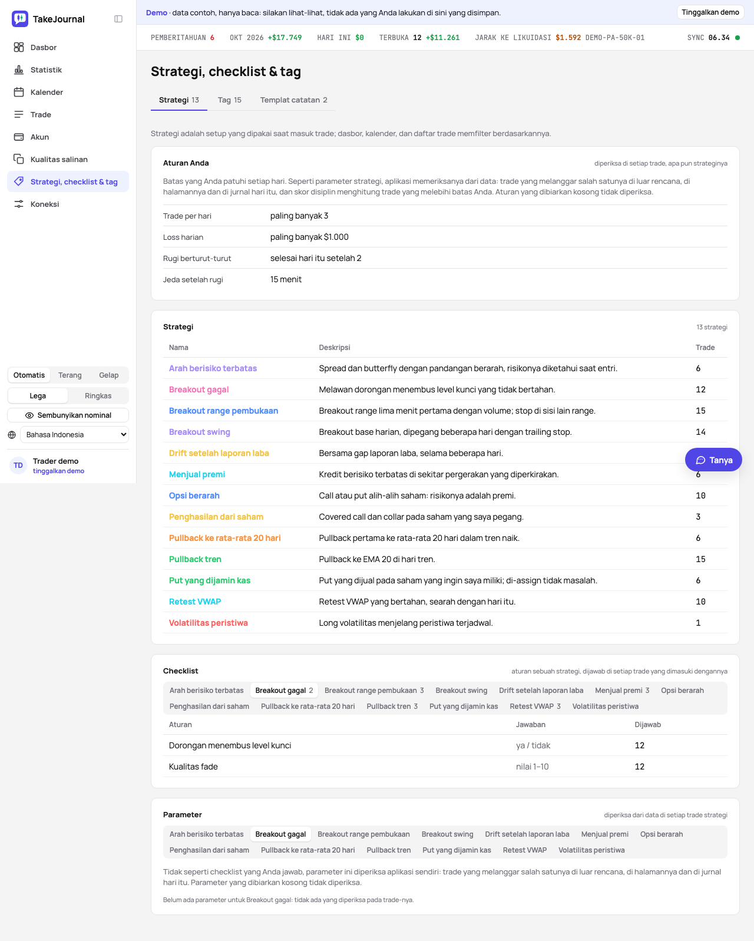The image size is (754, 941).
Task: Click the Strategi, checklist & tag tag icon
Action: point(19,181)
